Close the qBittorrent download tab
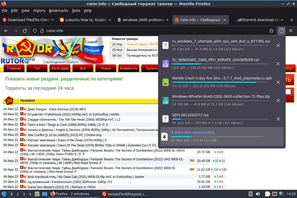 [x=282, y=20]
